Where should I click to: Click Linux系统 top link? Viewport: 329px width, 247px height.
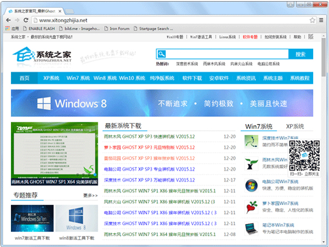pyautogui.click(x=228, y=37)
